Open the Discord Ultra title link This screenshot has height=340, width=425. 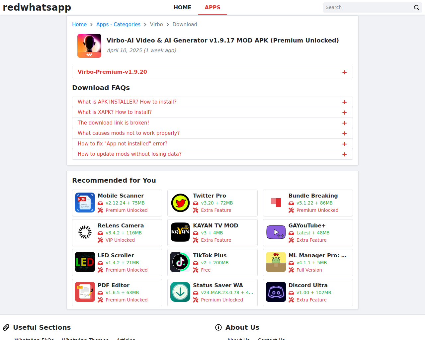coord(308,285)
